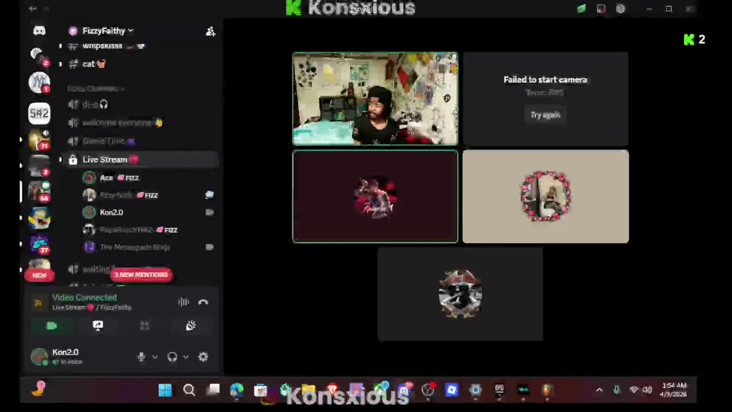Focus the pirate-hat avatar tile at bottom
732x412 pixels.
460,294
